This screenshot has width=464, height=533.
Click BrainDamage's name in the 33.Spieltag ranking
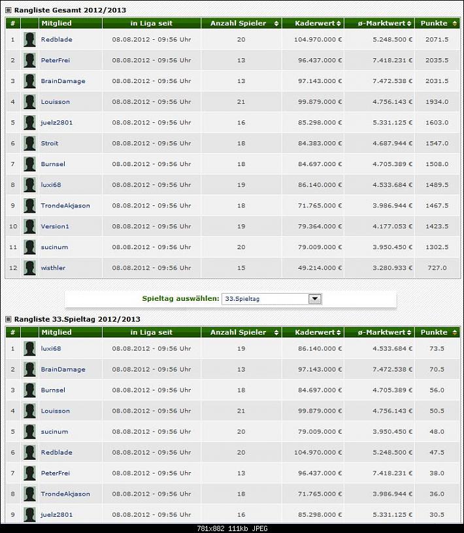point(63,370)
